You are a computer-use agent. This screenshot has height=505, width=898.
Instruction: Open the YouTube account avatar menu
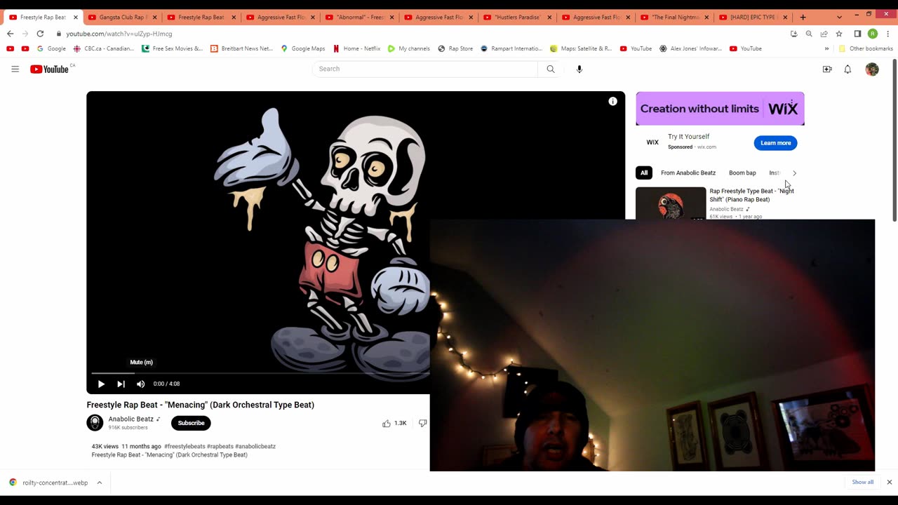pos(872,69)
